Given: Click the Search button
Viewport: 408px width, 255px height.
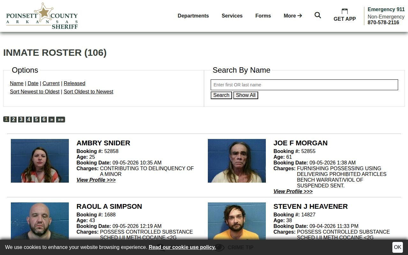Looking at the screenshot, I should pyautogui.click(x=221, y=95).
